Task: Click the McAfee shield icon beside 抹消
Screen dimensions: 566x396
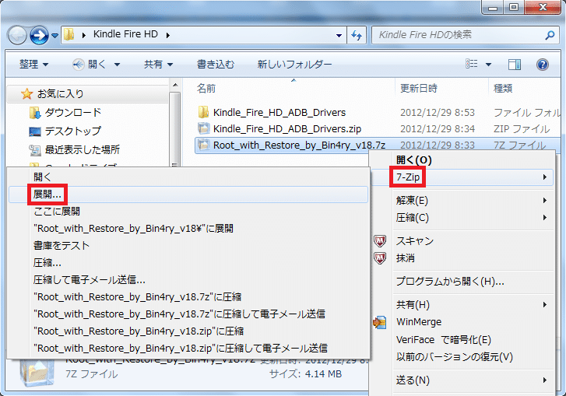Action: (x=380, y=258)
